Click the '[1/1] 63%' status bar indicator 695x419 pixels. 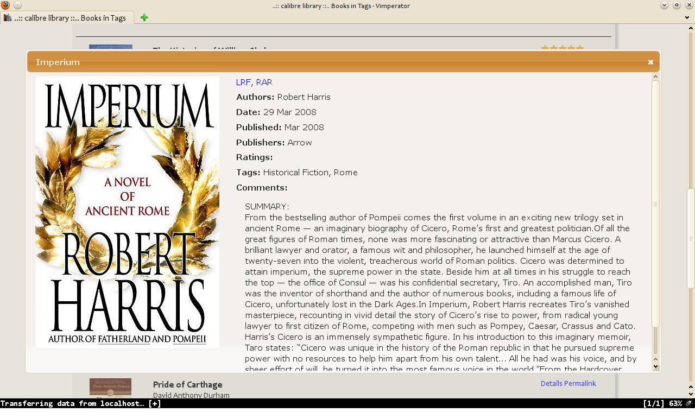tap(662, 404)
